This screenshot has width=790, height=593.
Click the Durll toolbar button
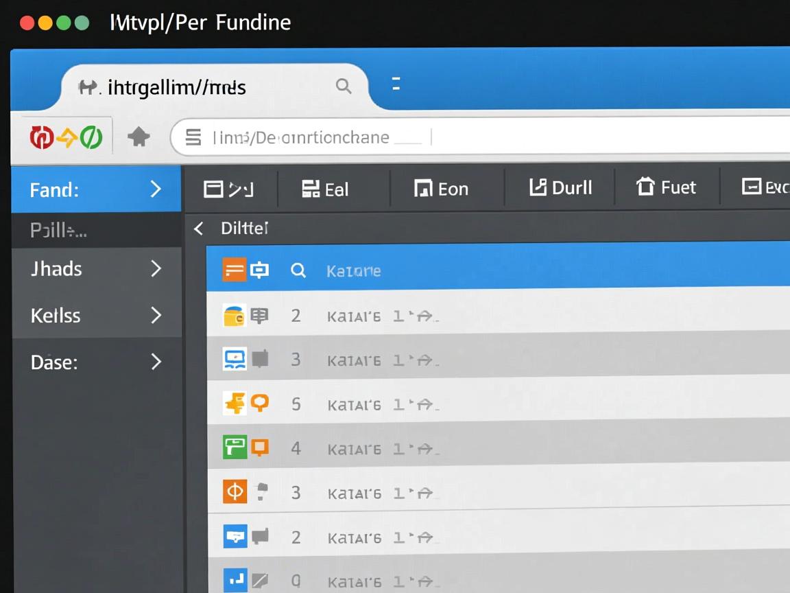(560, 187)
